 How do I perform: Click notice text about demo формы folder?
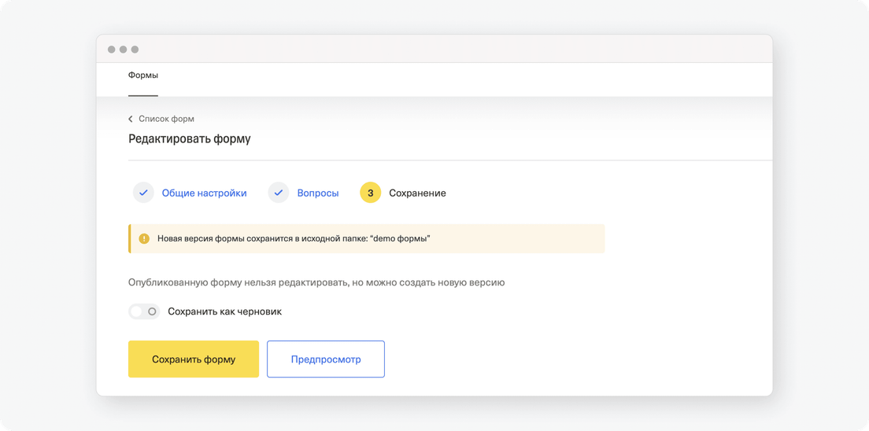tap(294, 239)
